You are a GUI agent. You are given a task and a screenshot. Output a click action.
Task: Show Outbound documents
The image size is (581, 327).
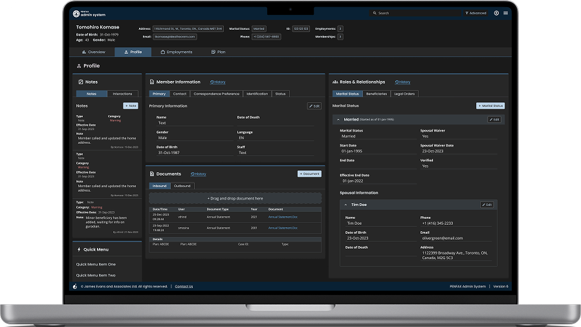point(182,186)
